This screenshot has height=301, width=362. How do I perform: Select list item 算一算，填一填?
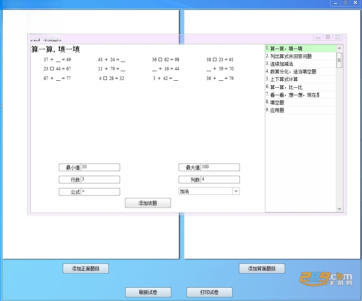(x=301, y=49)
